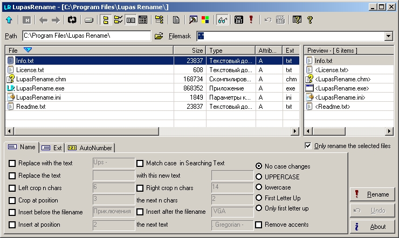Enable Replace with the text checkbox
The width and height of the screenshot is (399, 238).
(12, 163)
